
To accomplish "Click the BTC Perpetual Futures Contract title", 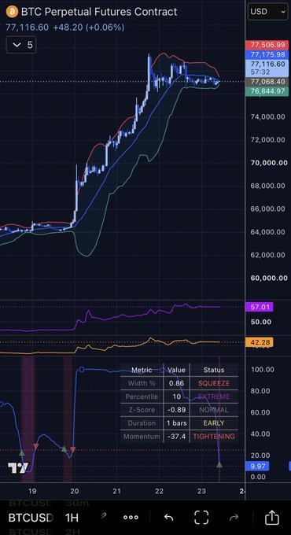I will pos(99,12).
